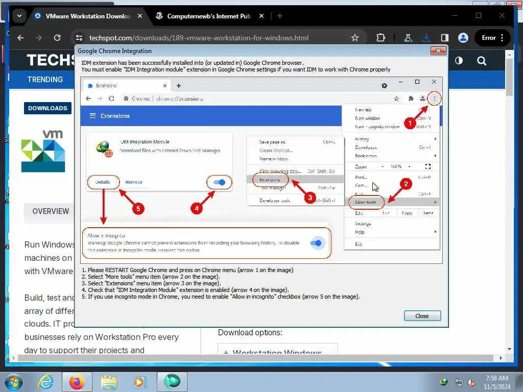Open Windows Explorer folder on taskbar
Screen dimensions: 523x392
click(x=109, y=382)
